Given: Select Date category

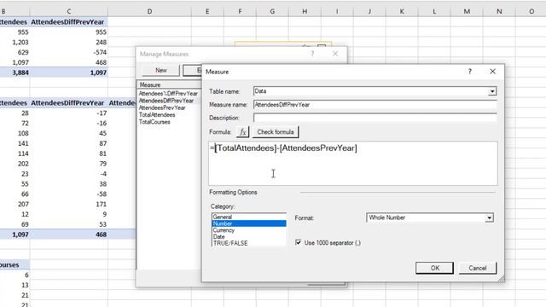Looking at the screenshot, I should 248,237.
